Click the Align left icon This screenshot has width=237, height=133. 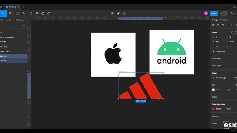[x=213, y=25]
